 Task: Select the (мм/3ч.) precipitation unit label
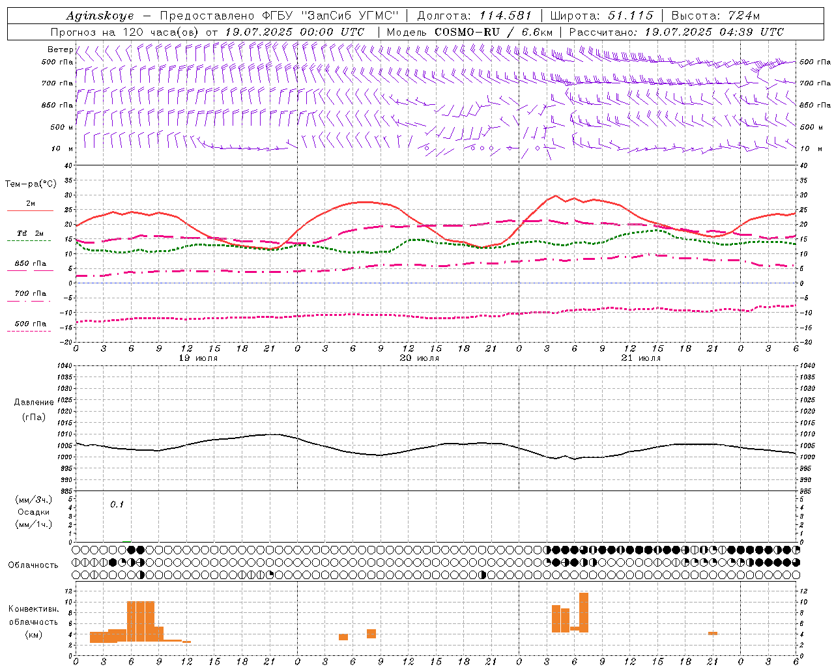[34, 500]
